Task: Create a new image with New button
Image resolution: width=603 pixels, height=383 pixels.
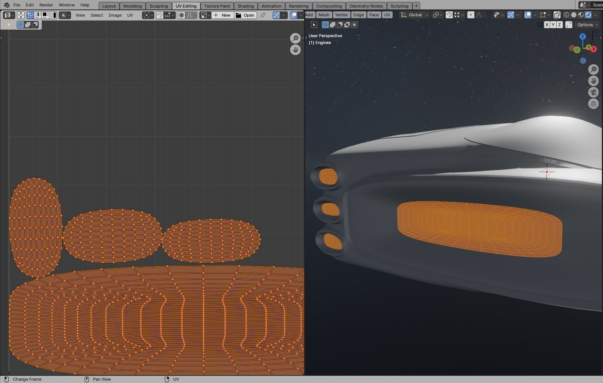Action: tap(222, 15)
